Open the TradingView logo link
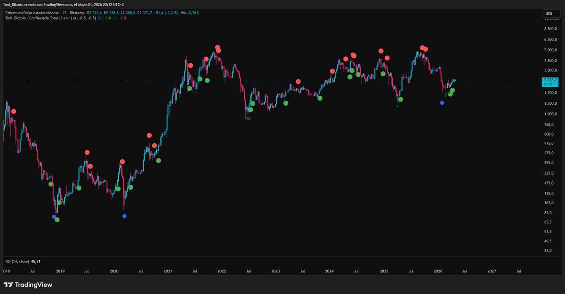This screenshot has width=565, height=294. [x=28, y=285]
